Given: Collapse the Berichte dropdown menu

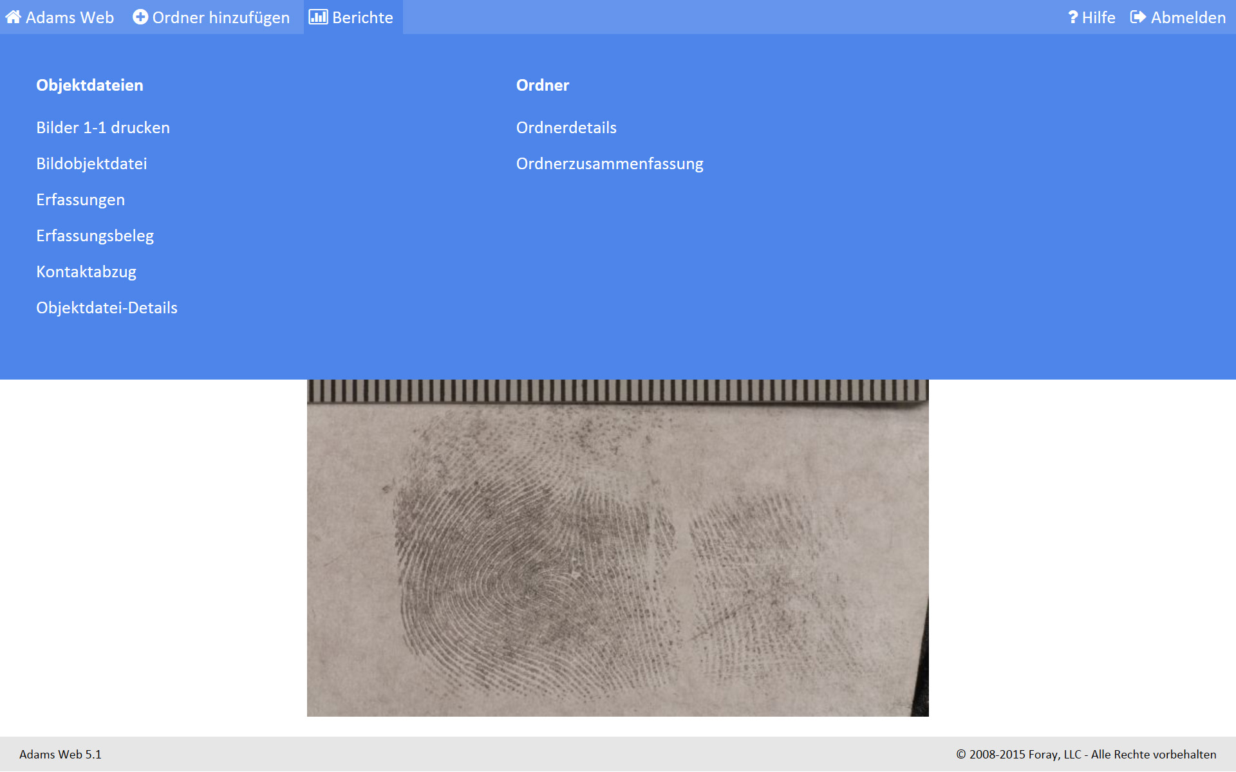Looking at the screenshot, I should click(362, 17).
